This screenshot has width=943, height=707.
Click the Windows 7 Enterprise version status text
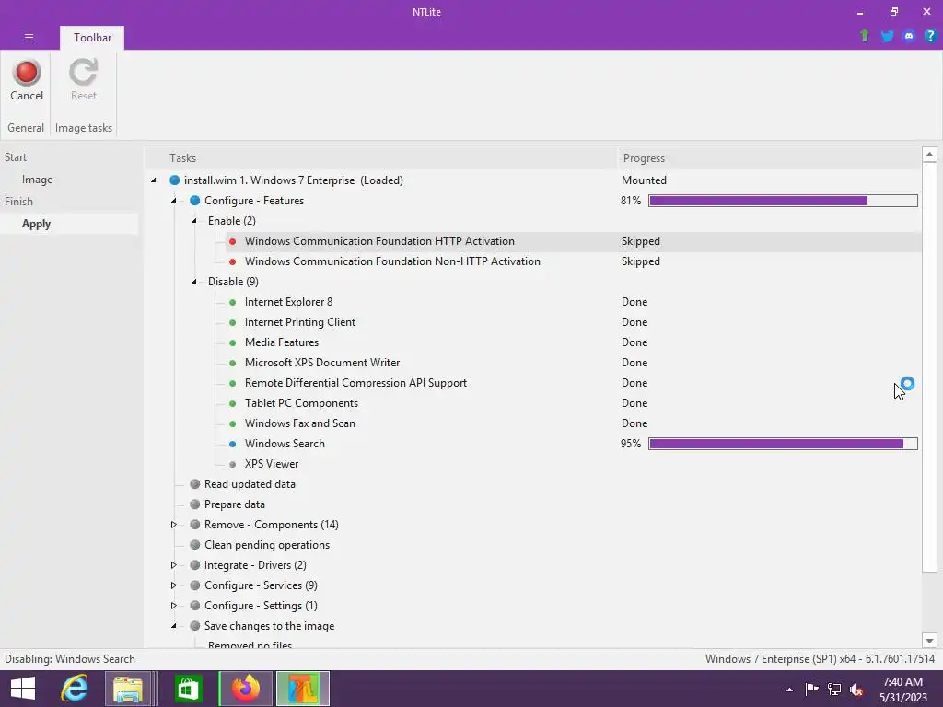tap(820, 659)
